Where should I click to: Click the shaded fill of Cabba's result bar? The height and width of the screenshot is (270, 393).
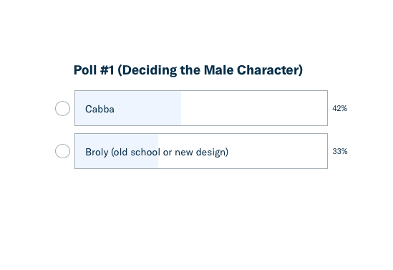[x=128, y=108]
